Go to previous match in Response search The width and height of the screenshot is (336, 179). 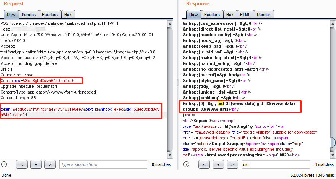coord(204,164)
